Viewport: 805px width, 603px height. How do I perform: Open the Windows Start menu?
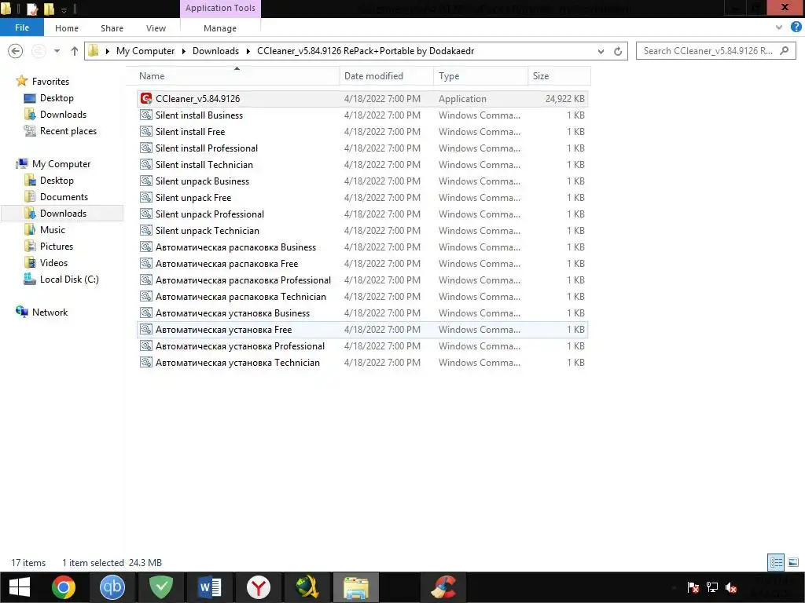point(20,587)
